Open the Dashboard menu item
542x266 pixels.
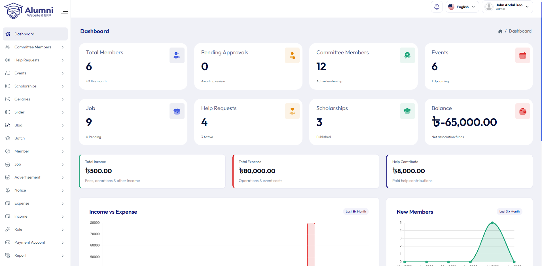pos(35,34)
